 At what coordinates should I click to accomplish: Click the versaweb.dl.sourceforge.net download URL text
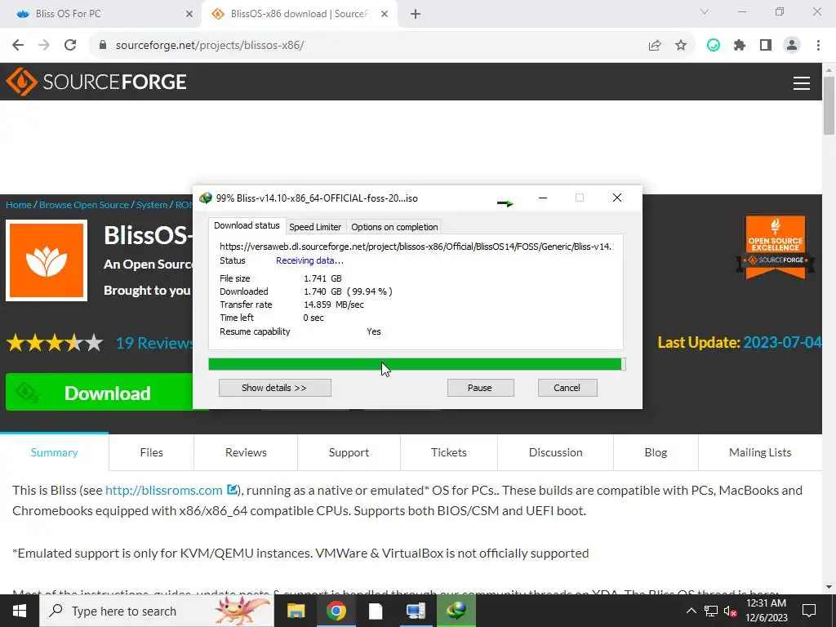(416, 247)
